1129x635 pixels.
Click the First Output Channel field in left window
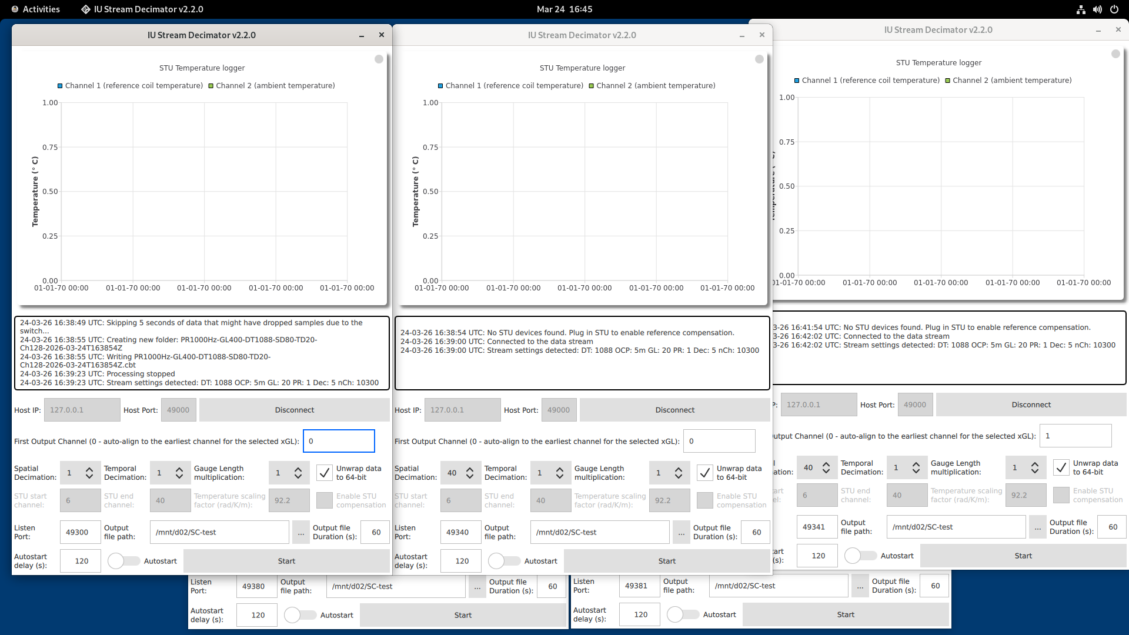coord(339,442)
